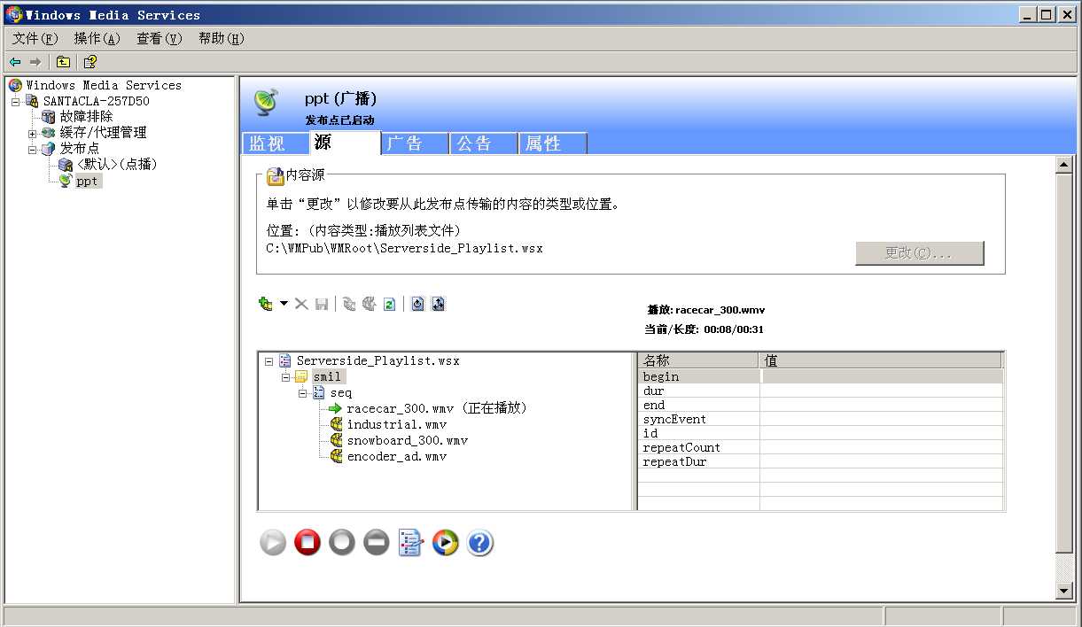
Task: Switch to the 监视 tab
Action: [x=275, y=143]
